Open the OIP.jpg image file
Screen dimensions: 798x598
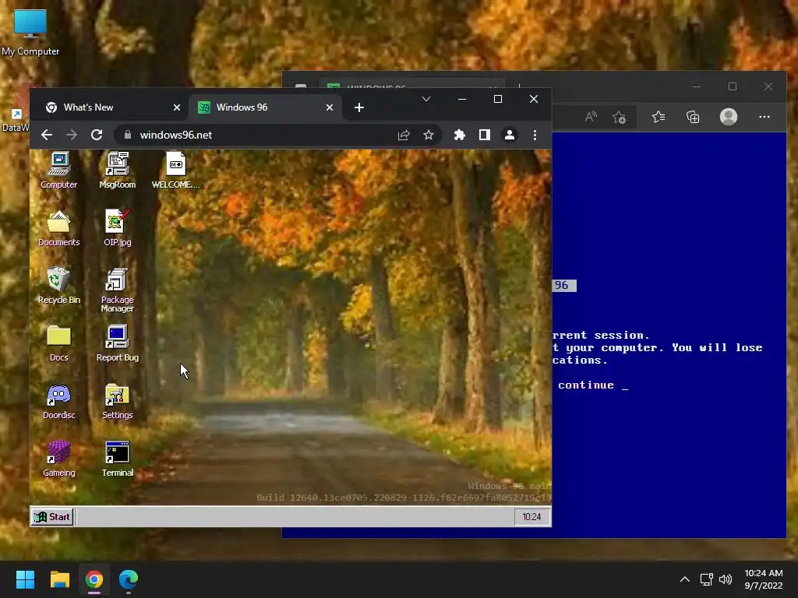(118, 228)
